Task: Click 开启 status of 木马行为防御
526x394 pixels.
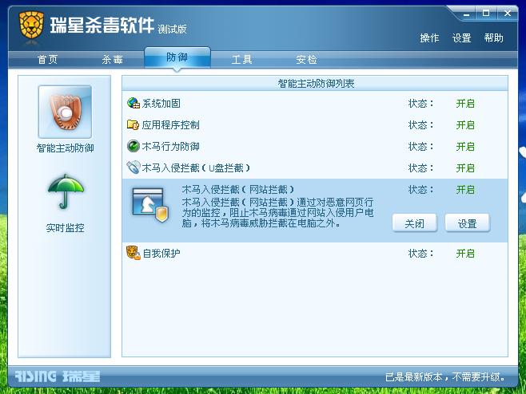Action: (x=465, y=146)
